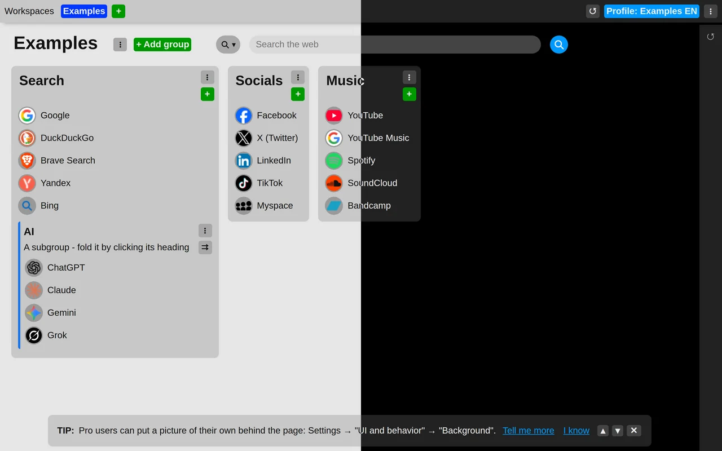Open the search engine selector dropdown
Viewport: 722px width, 451px height.
click(228, 45)
